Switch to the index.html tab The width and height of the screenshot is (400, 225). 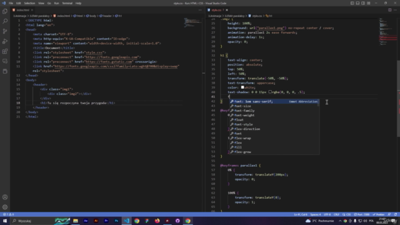22,10
